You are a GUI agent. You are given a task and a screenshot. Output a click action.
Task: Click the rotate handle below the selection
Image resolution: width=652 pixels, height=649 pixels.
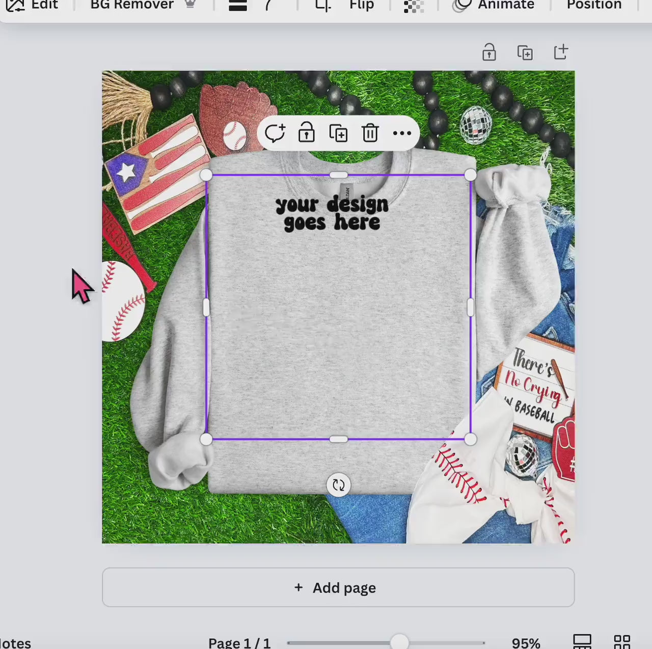tap(339, 485)
